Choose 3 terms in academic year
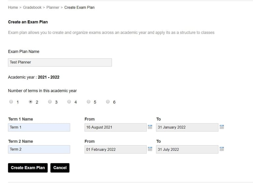This screenshot has width=253, height=184. 50,102
